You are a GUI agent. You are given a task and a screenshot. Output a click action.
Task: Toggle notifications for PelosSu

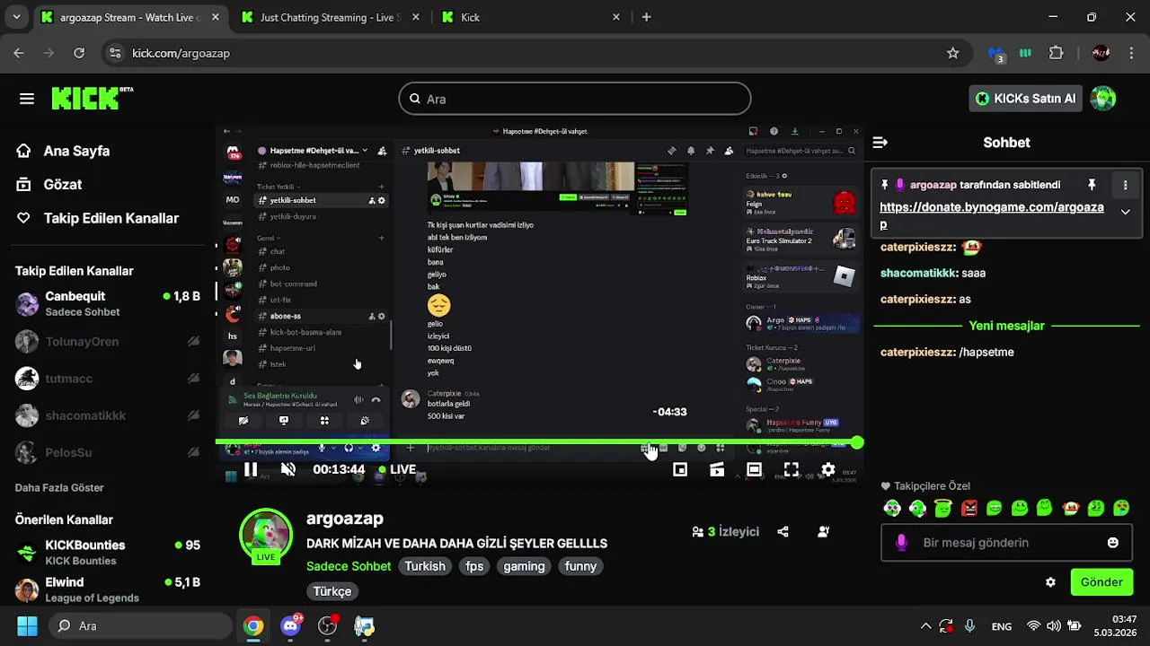pos(193,453)
